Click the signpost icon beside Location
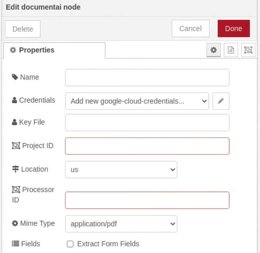 pos(15,169)
